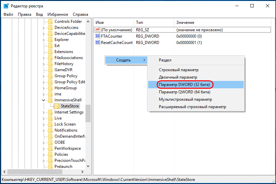Click the Создать context menu item
Screen dimensions: 276x184
point(123,60)
